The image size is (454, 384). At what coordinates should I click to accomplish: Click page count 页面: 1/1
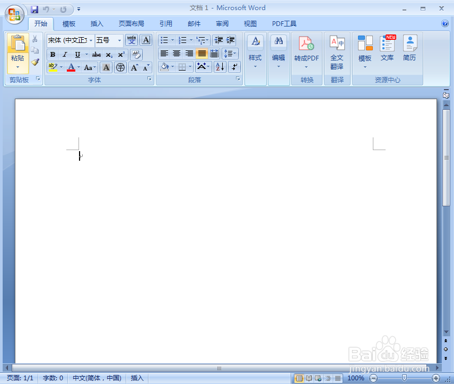(x=20, y=378)
